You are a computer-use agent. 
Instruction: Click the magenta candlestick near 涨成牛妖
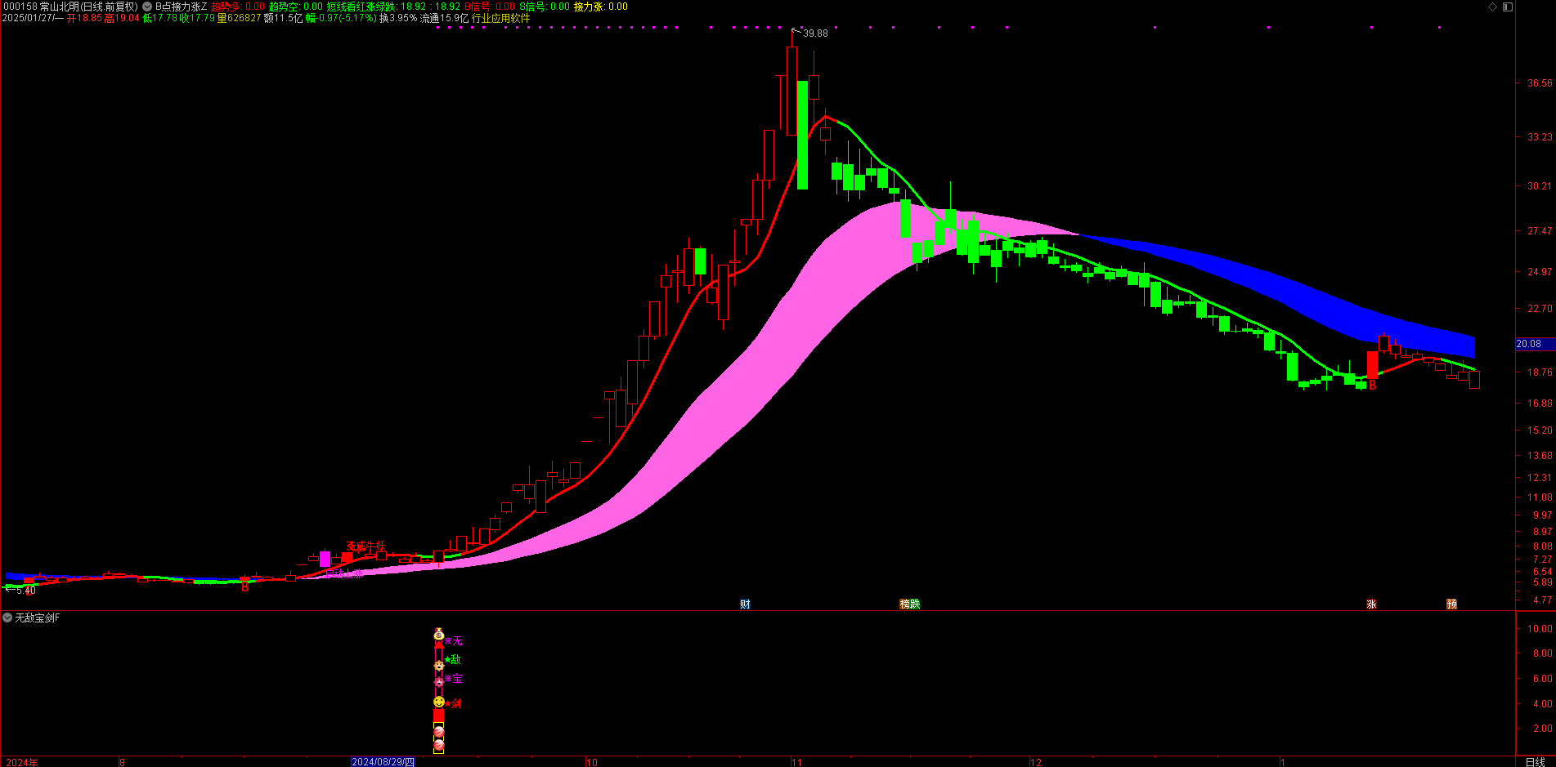[x=325, y=560]
